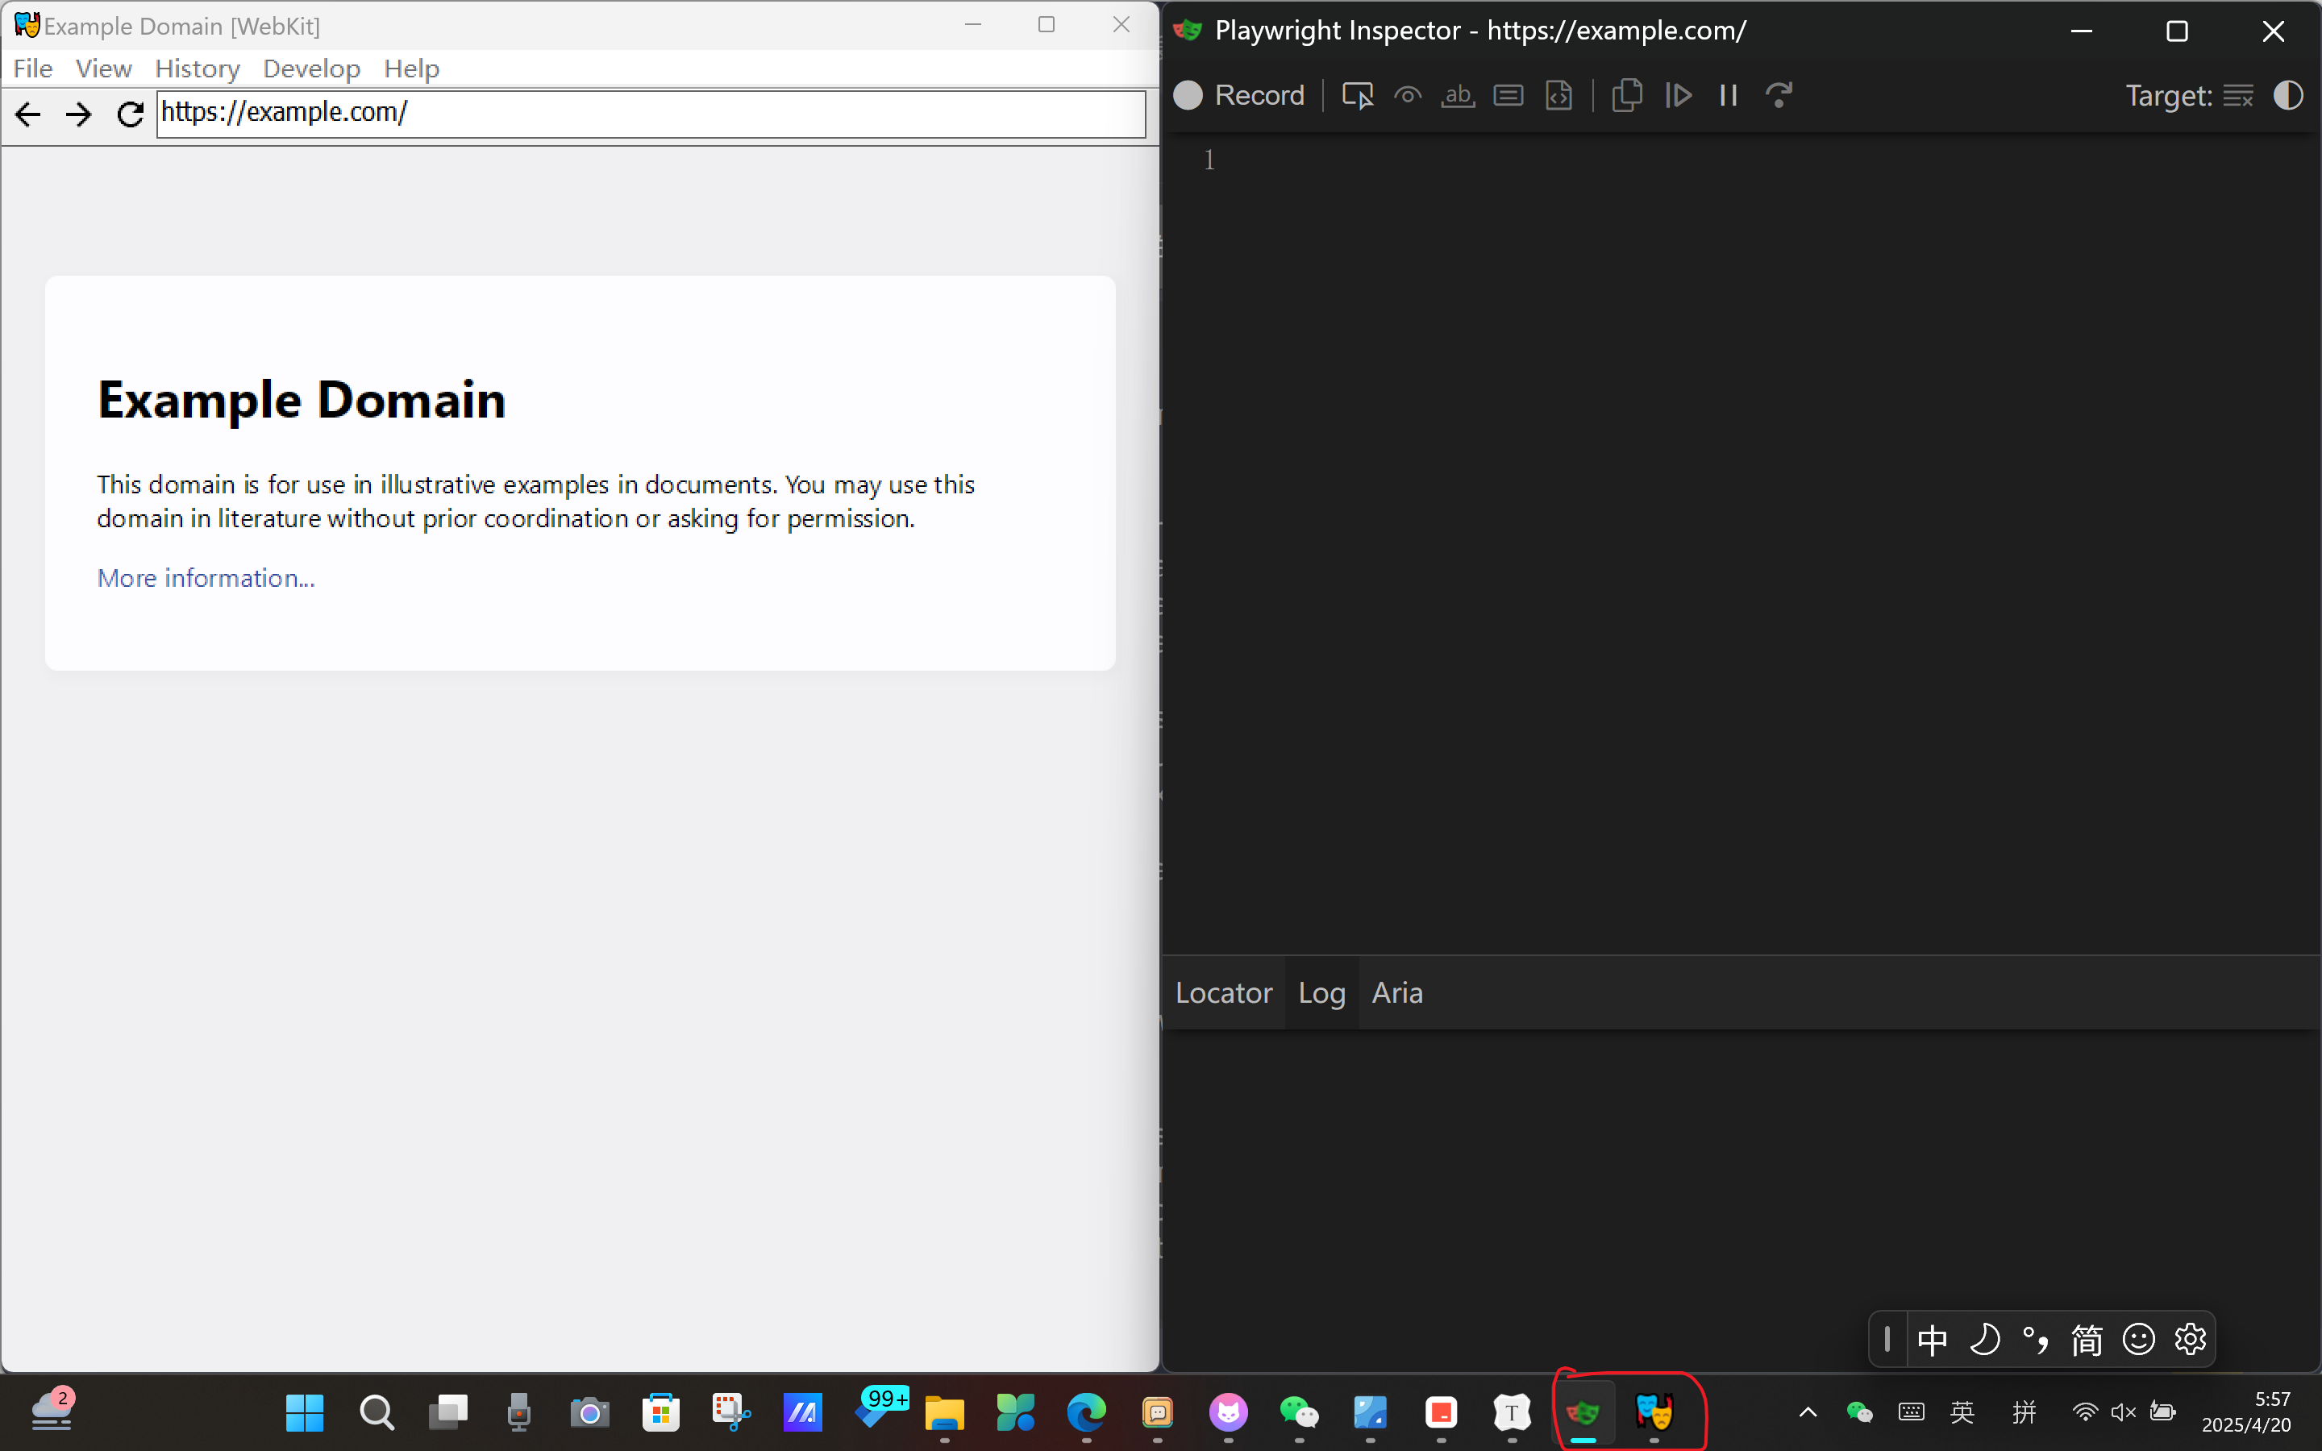This screenshot has height=1451, width=2322.
Task: Reload the page in WebKit
Action: coord(130,114)
